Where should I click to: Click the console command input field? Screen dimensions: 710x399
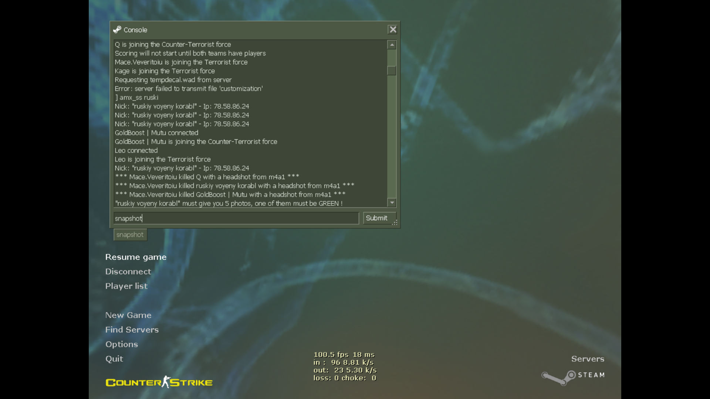(x=236, y=218)
